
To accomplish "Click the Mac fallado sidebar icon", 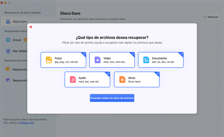I will coord(8,51).
